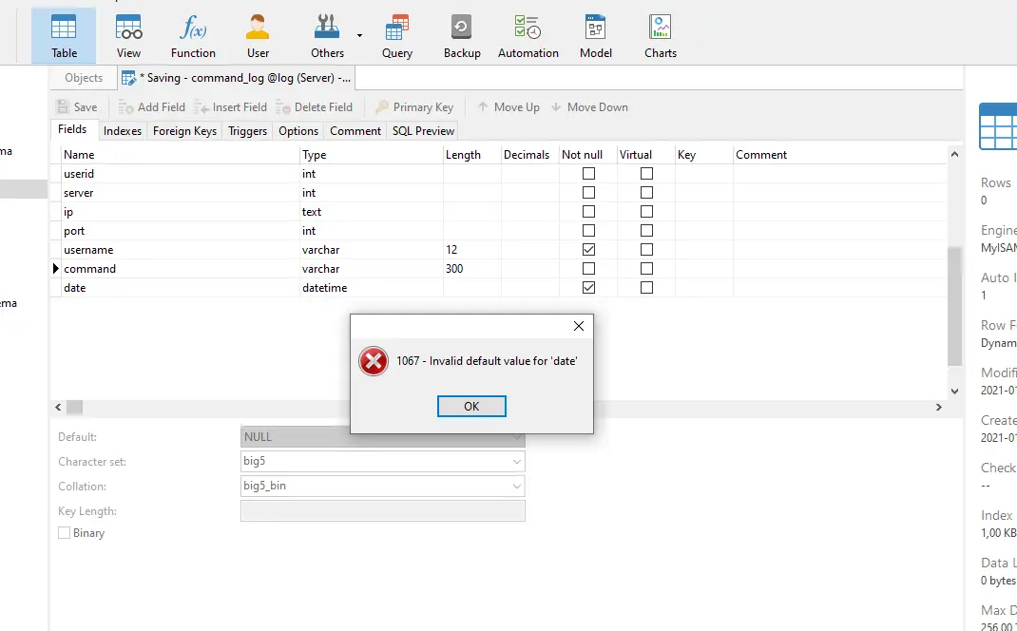Open the Backup tool icon
Screen dimensions: 1017x631
pyautogui.click(x=462, y=35)
